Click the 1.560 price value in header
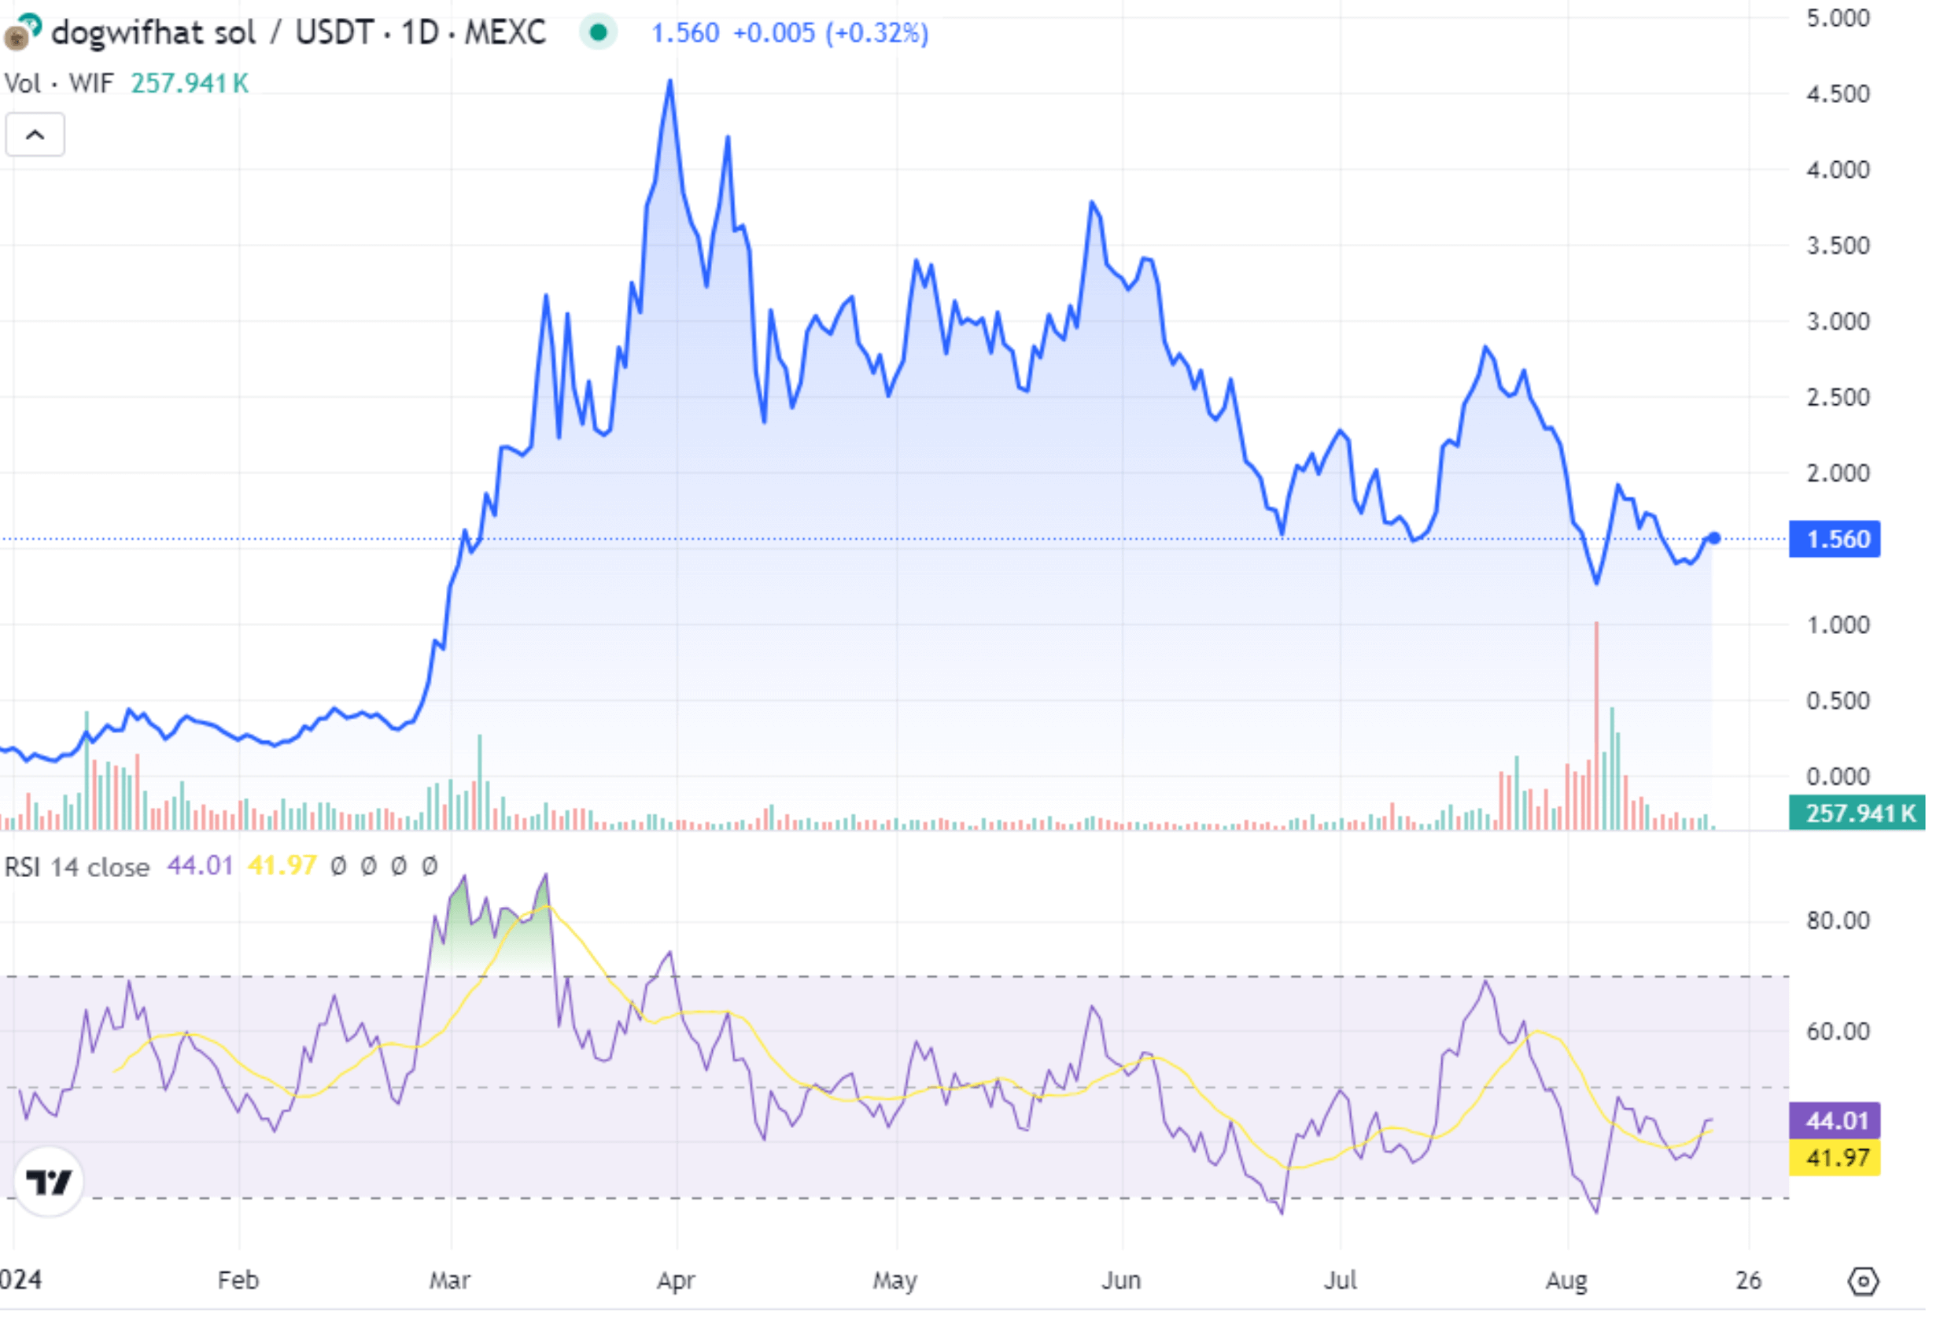The image size is (1940, 1320). pyautogui.click(x=684, y=33)
